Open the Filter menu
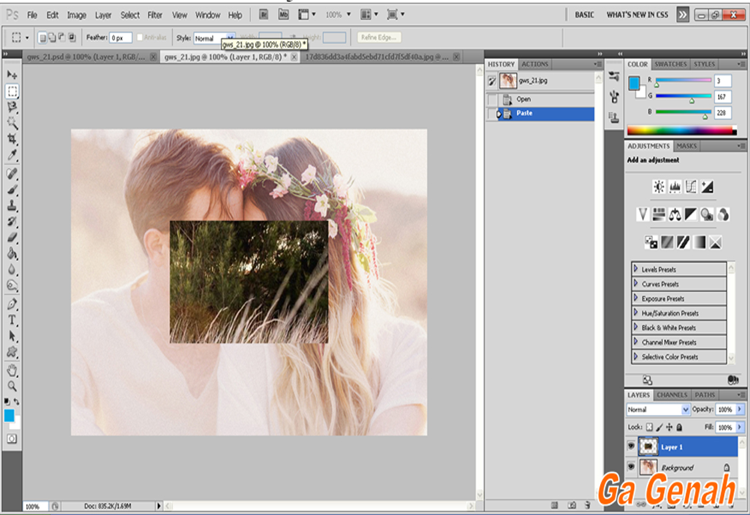Viewport: 750px width, 515px height. pos(155,15)
